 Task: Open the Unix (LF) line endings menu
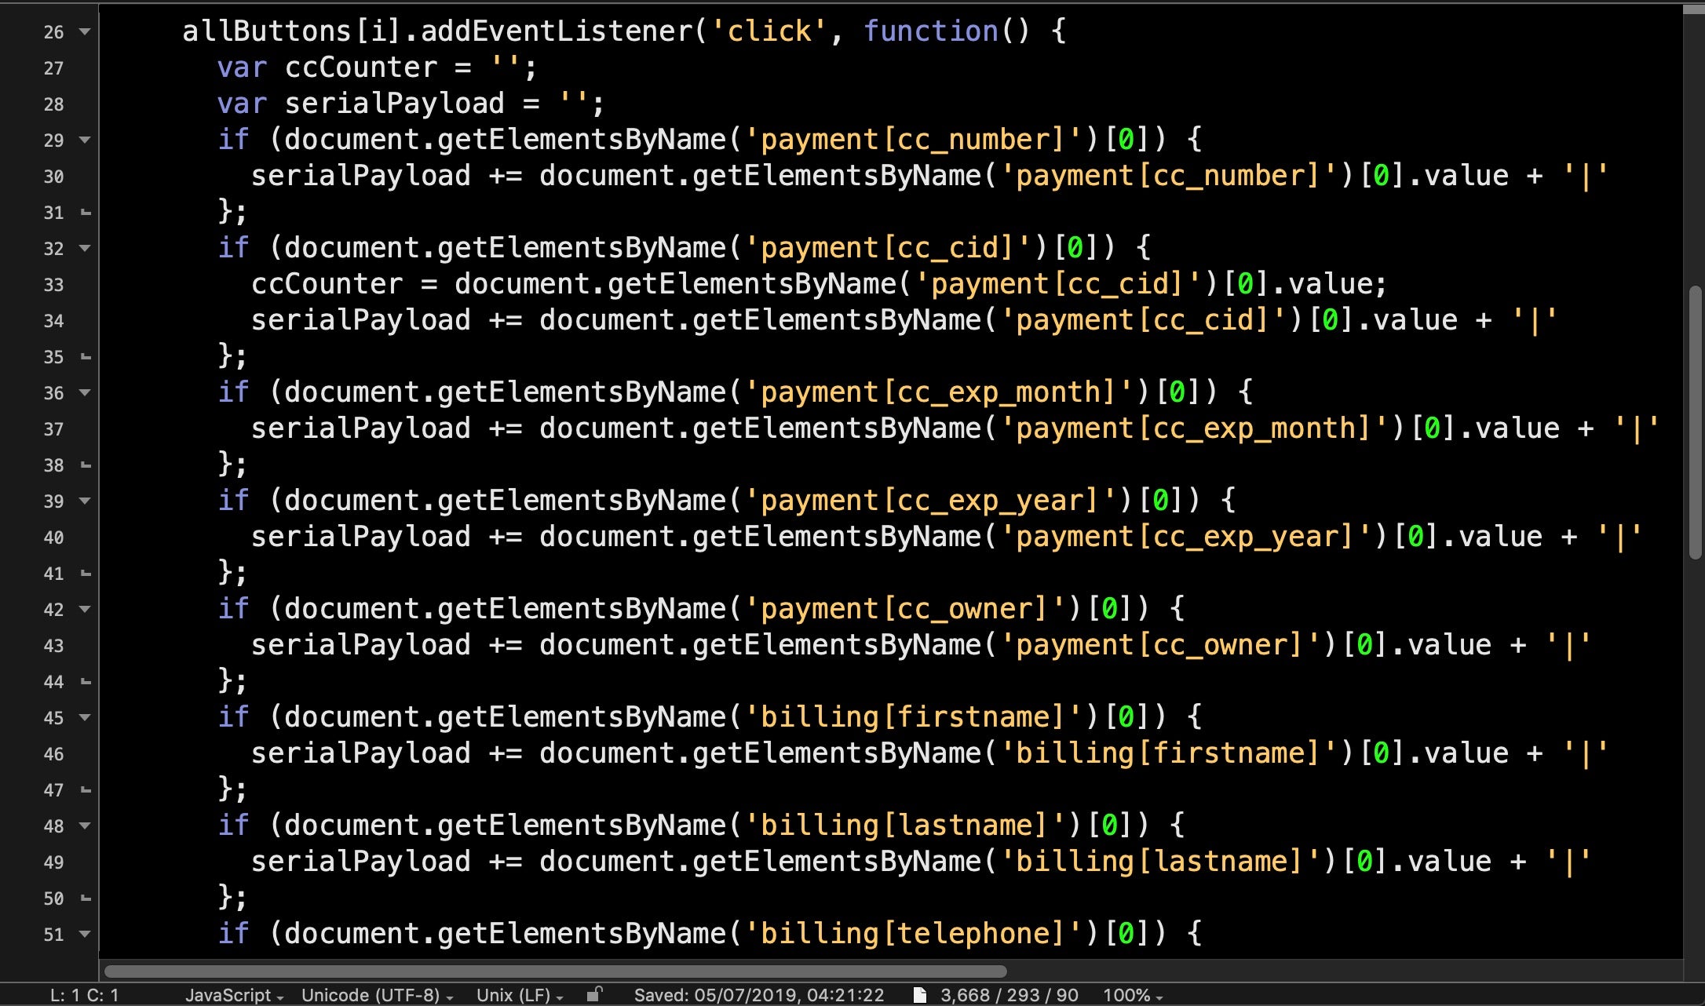click(x=520, y=995)
